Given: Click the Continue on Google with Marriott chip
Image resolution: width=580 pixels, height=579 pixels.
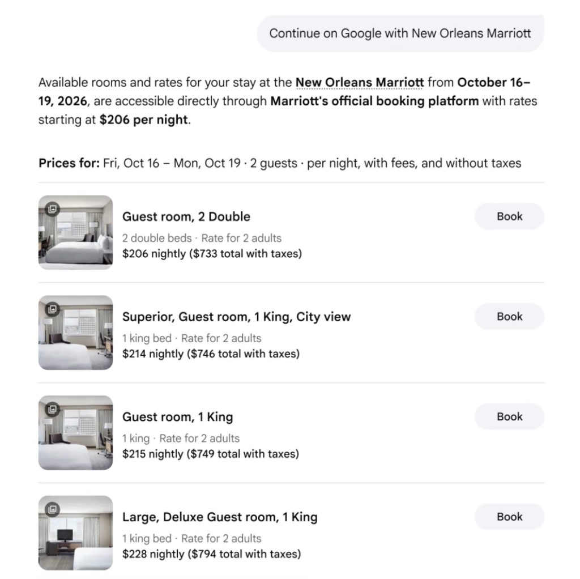Looking at the screenshot, I should click(400, 33).
